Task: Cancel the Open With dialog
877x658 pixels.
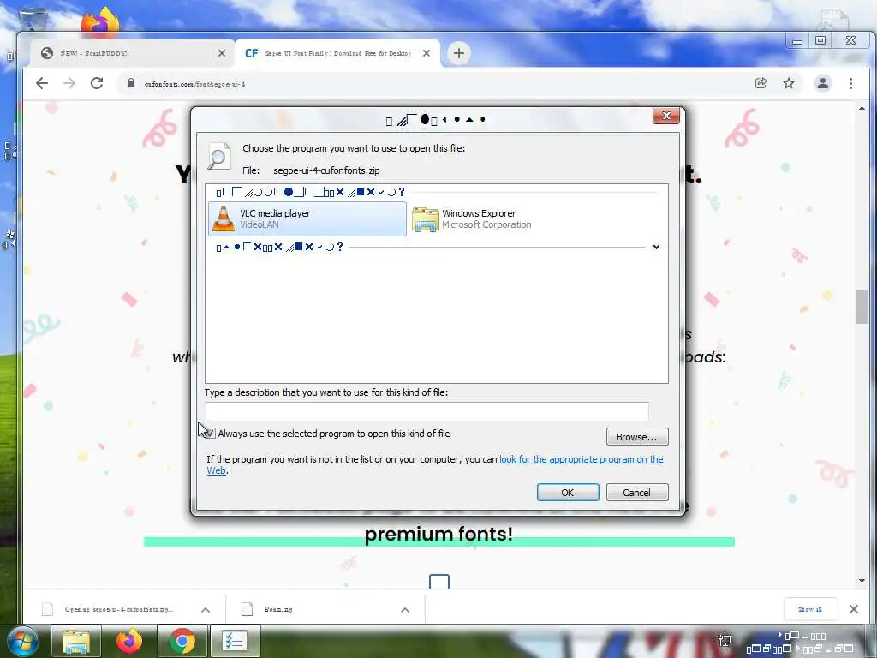Action: click(637, 493)
